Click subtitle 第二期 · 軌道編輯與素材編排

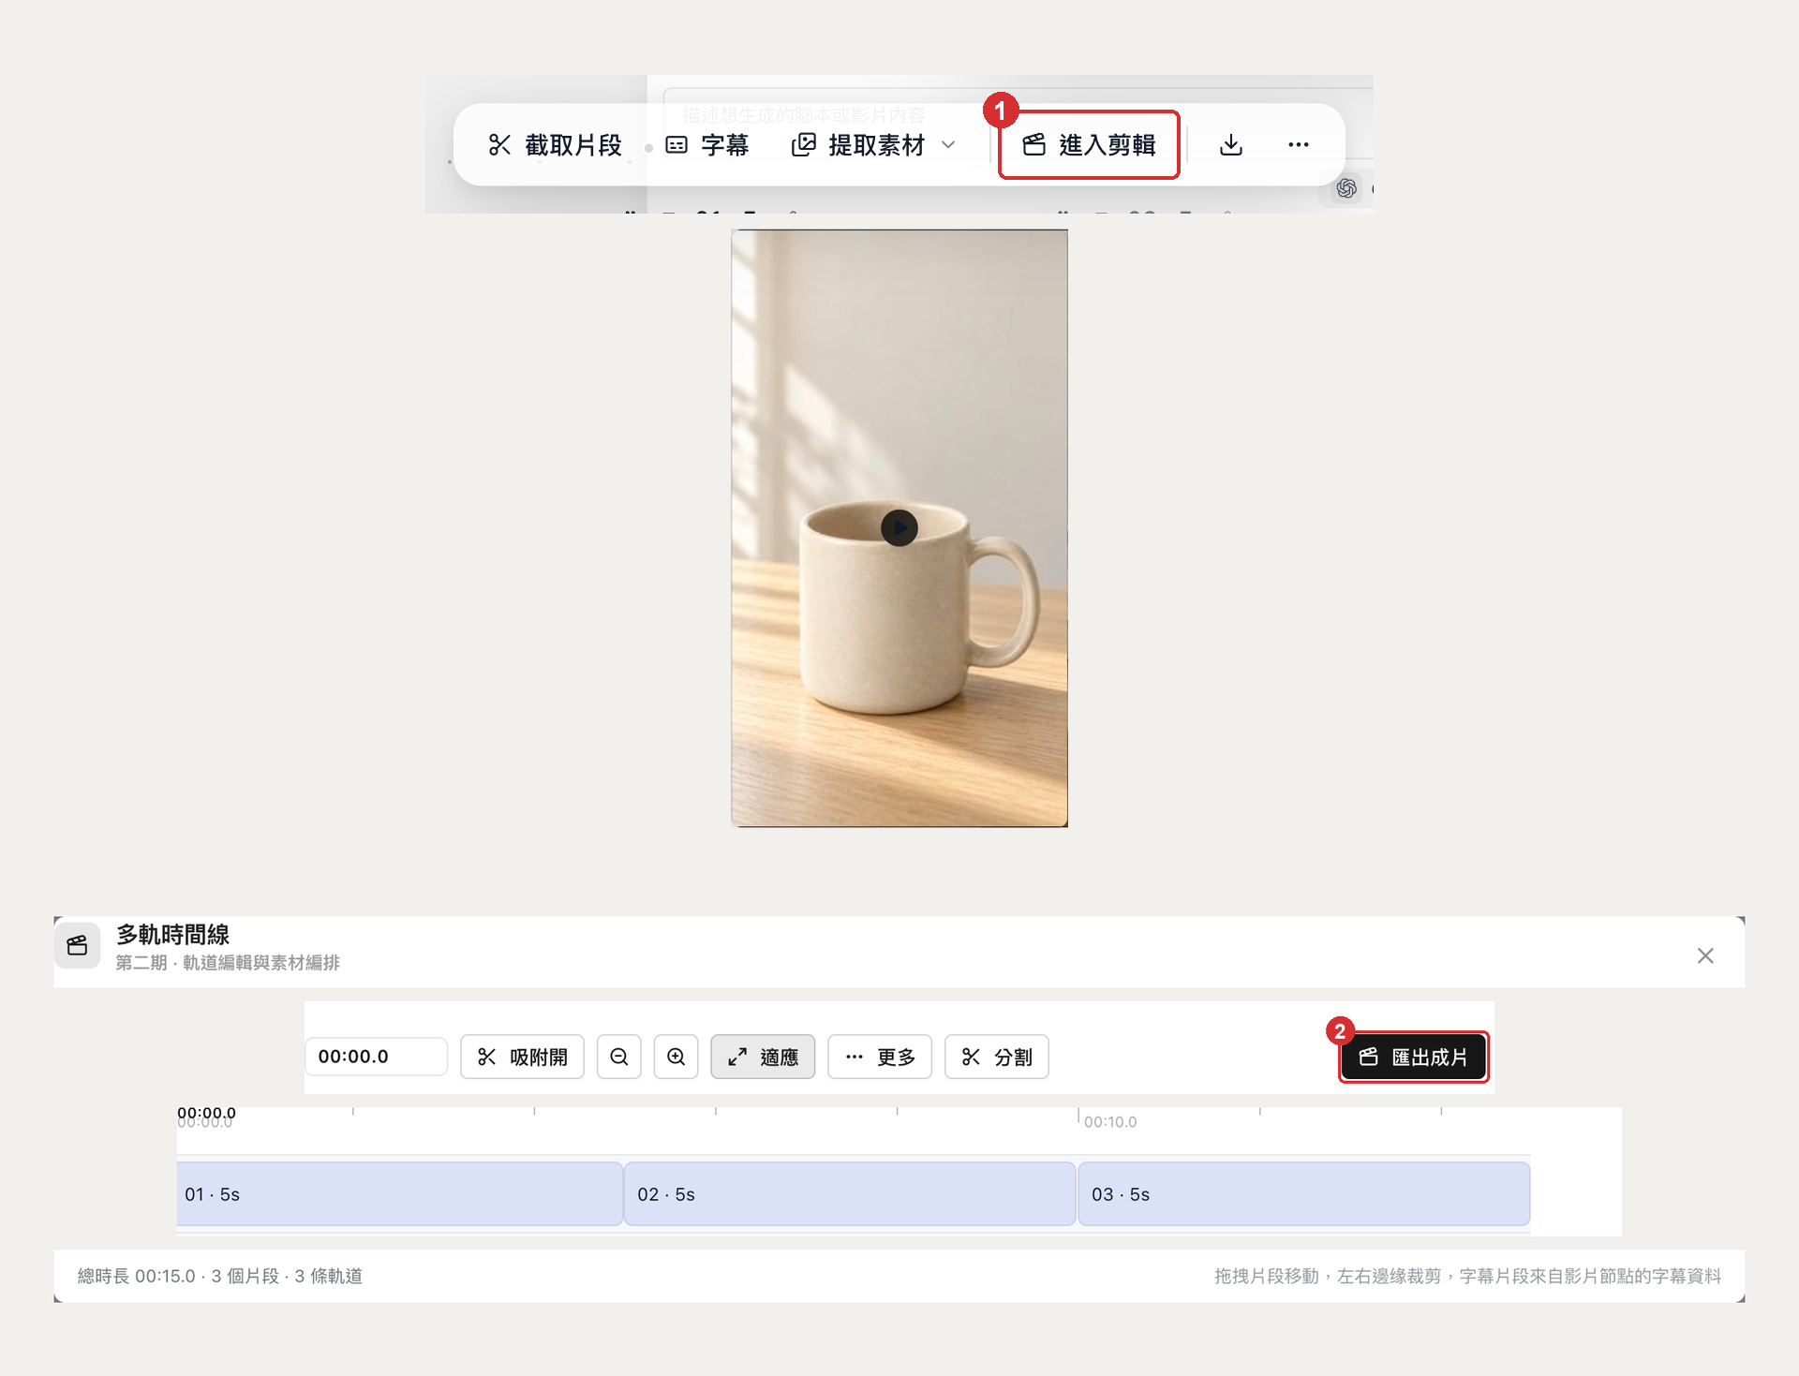tap(228, 963)
